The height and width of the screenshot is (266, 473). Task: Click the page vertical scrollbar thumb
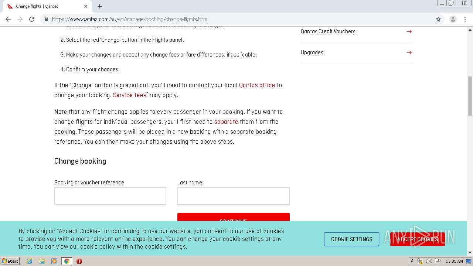point(470,96)
